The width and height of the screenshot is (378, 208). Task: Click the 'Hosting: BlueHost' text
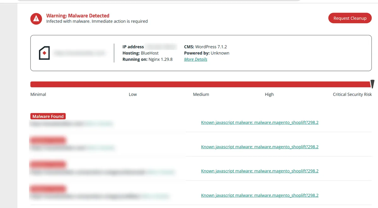pyautogui.click(x=140, y=53)
